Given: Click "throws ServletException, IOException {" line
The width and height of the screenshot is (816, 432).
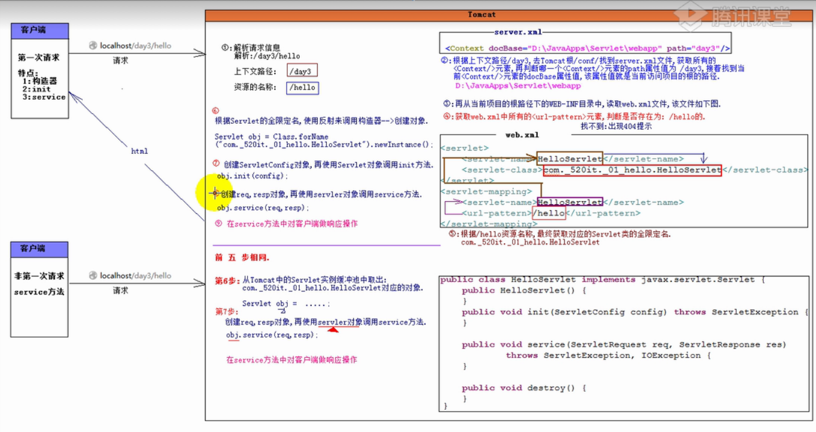Looking at the screenshot, I should (608, 355).
